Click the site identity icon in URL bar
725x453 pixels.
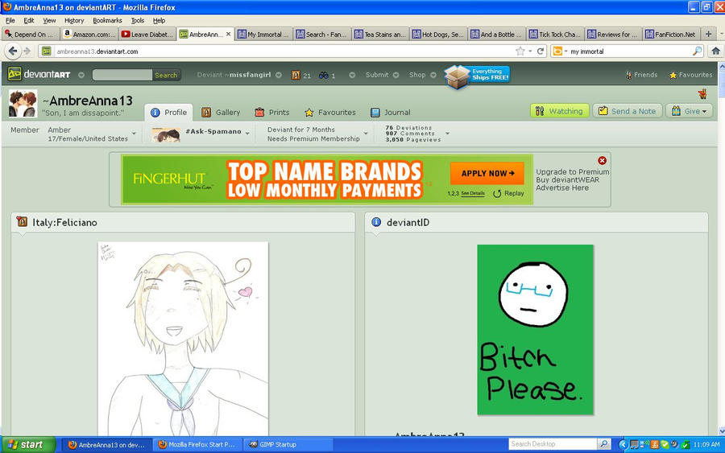[46, 51]
